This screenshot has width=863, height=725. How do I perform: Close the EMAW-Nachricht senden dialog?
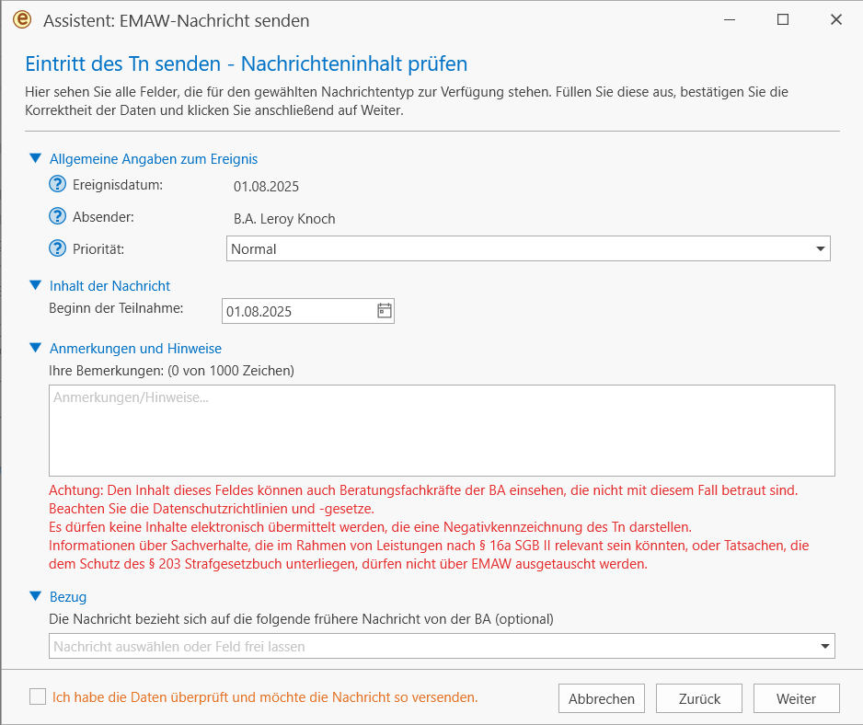[x=836, y=20]
